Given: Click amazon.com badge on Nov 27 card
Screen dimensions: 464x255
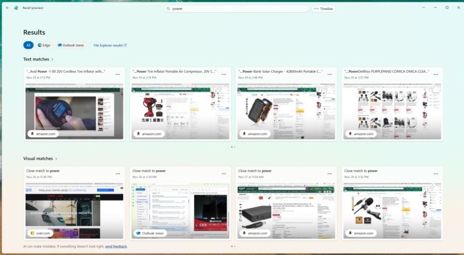Looking at the screenshot, I should point(255,233).
